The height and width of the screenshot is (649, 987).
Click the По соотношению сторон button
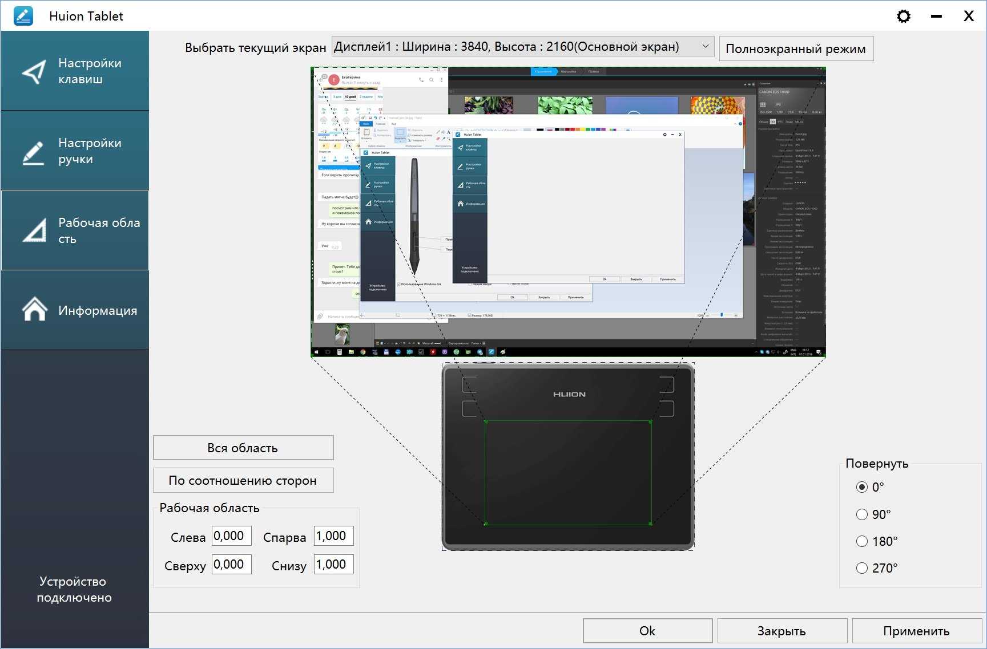pyautogui.click(x=243, y=480)
